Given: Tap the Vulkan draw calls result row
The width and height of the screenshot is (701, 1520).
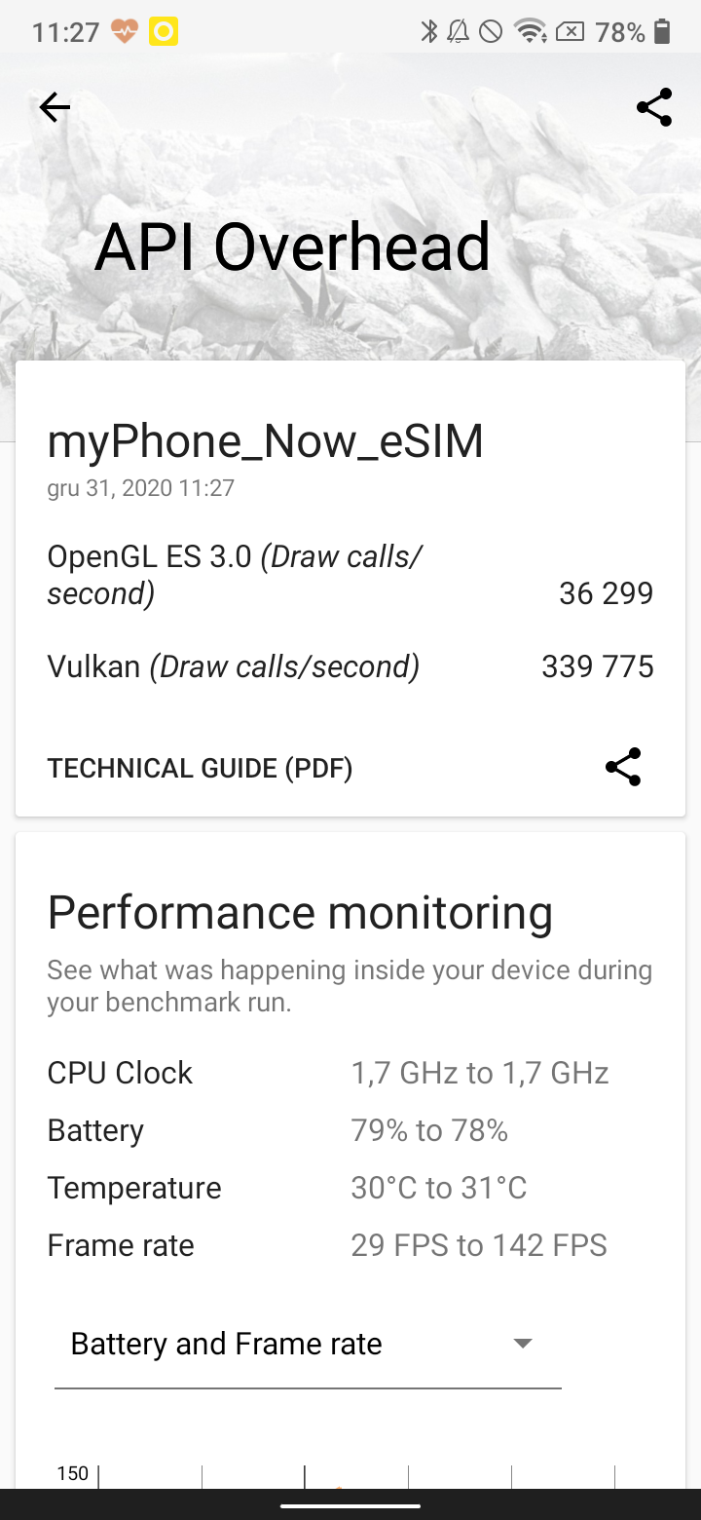Looking at the screenshot, I should (350, 666).
